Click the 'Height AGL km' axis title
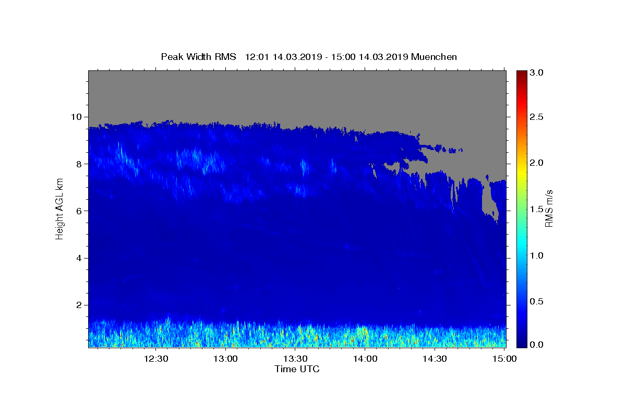The height and width of the screenshot is (417, 626). click(x=59, y=208)
